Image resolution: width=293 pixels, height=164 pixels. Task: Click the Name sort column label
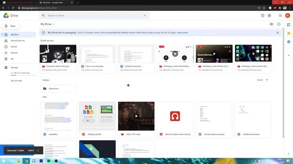(260, 80)
